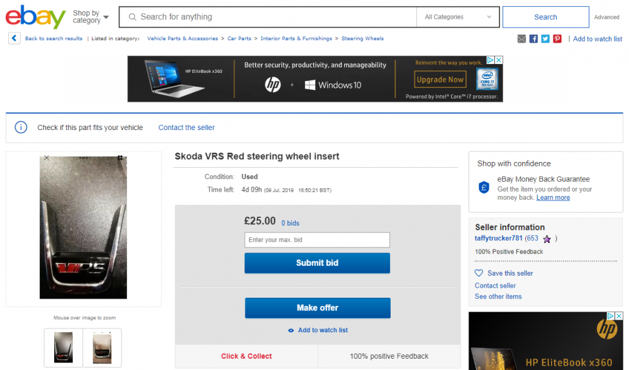Click the back arrow to search results
Screen dimensions: 629x370
pyautogui.click(x=14, y=38)
